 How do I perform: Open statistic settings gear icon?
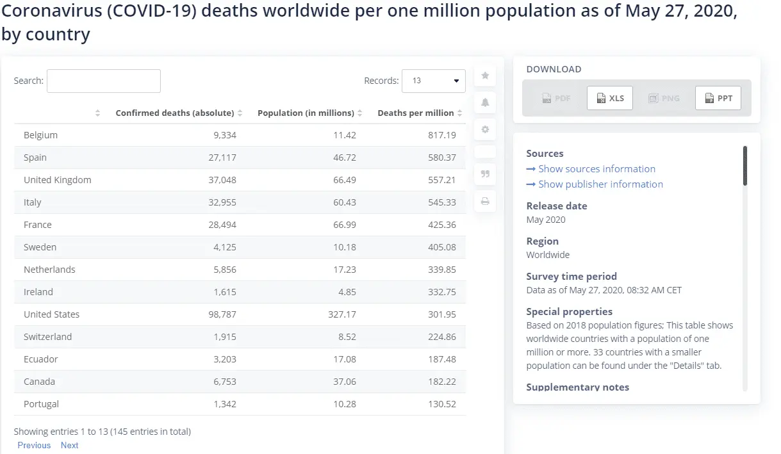click(x=485, y=130)
